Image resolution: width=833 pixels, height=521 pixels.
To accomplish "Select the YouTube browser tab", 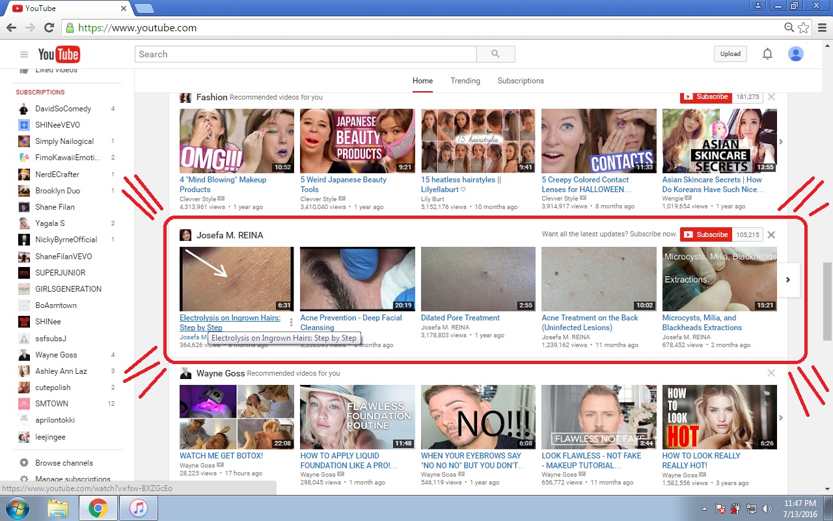I will pyautogui.click(x=67, y=8).
